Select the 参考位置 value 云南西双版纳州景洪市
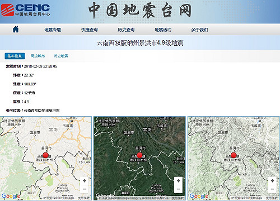 click(42, 111)
